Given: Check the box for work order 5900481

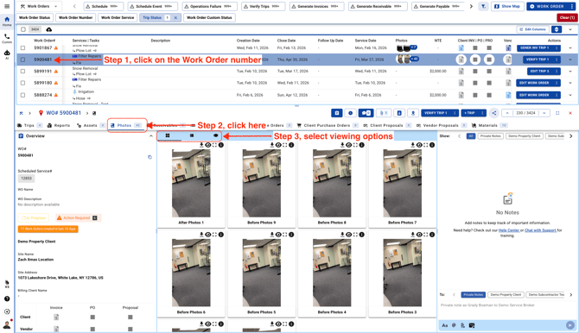Looking at the screenshot, I should pyautogui.click(x=22, y=60).
